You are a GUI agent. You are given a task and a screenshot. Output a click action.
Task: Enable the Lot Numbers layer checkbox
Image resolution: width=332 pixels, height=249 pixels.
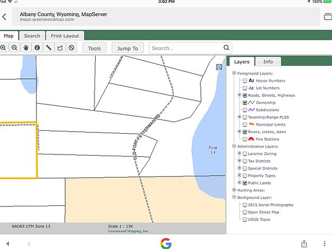245,88
